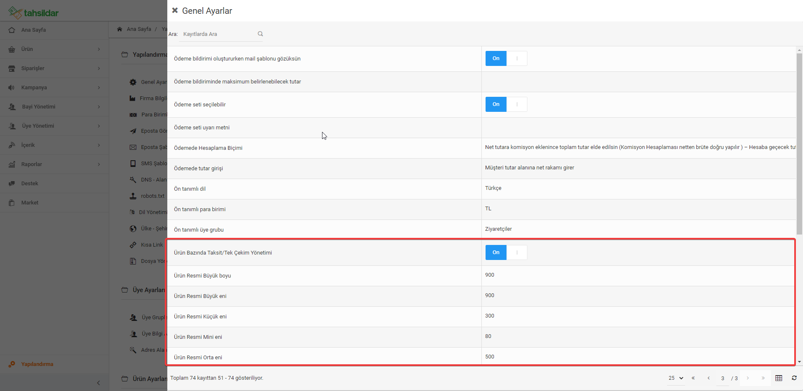Screen dimensions: 803x391
Task: Click the Üye Yönetimi icon
Action: pyautogui.click(x=12, y=126)
